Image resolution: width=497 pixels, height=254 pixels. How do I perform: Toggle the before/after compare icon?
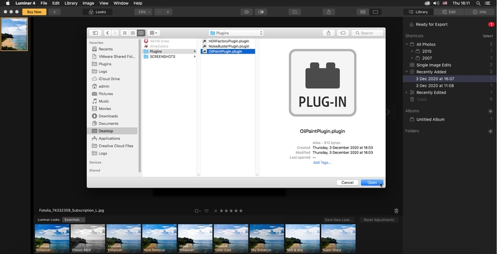[261, 12]
